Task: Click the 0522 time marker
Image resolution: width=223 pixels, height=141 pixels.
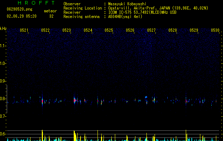Action: point(45,30)
